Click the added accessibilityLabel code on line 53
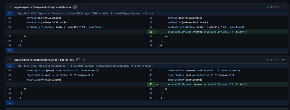This screenshot has height=110, width=290. point(207,32)
